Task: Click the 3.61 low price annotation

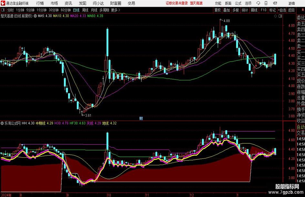Action: point(88,115)
